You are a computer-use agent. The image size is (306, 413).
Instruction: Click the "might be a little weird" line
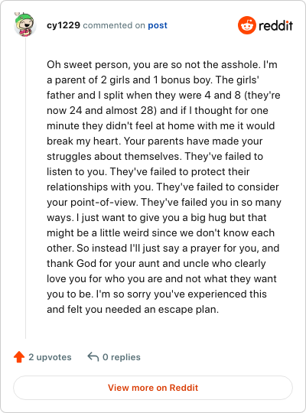[161, 233]
